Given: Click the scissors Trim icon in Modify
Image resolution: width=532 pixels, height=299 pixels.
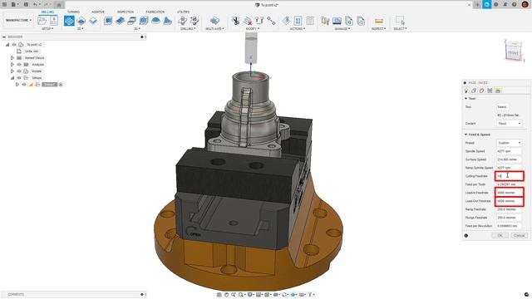Looking at the screenshot, I should (x=235, y=21).
